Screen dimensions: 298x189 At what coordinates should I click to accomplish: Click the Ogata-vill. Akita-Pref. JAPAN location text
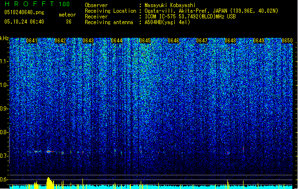point(211,11)
